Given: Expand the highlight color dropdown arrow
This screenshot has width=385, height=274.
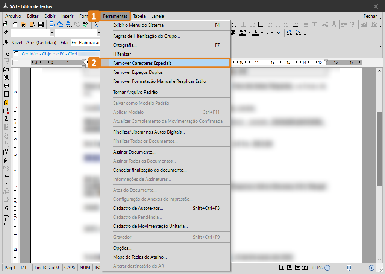Looking at the screenshot, I should tap(250, 33).
